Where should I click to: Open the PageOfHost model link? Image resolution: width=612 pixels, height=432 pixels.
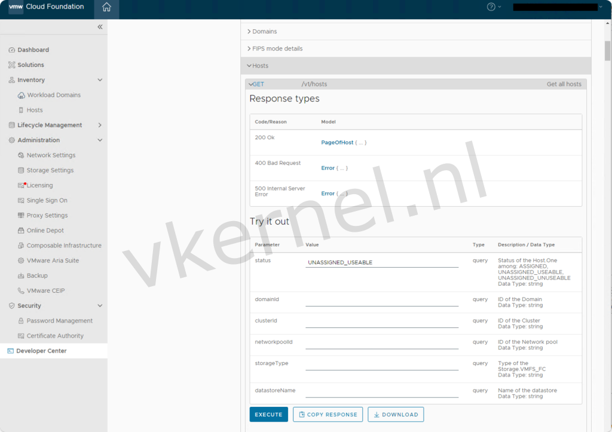(x=336, y=142)
